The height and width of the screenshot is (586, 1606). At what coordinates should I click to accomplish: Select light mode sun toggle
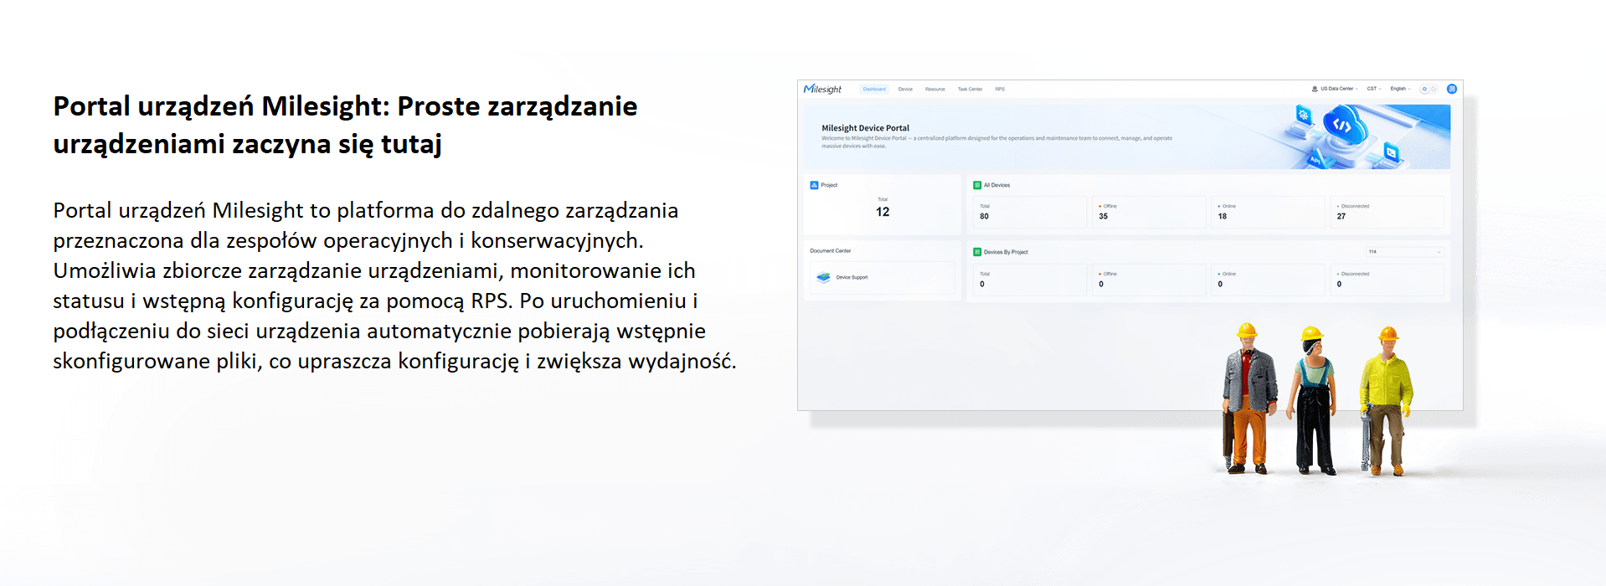[x=1424, y=89]
